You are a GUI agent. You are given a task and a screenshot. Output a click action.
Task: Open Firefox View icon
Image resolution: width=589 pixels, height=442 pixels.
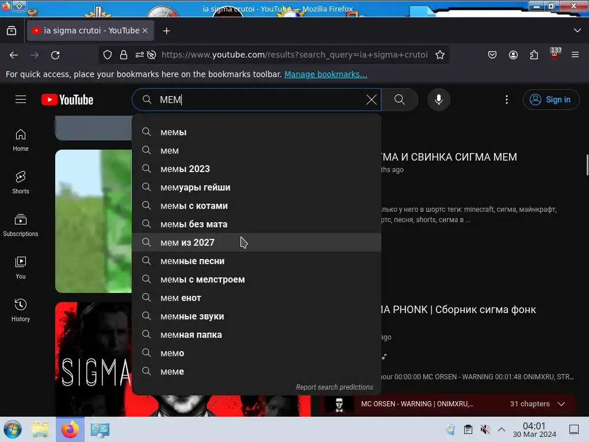tap(12, 31)
